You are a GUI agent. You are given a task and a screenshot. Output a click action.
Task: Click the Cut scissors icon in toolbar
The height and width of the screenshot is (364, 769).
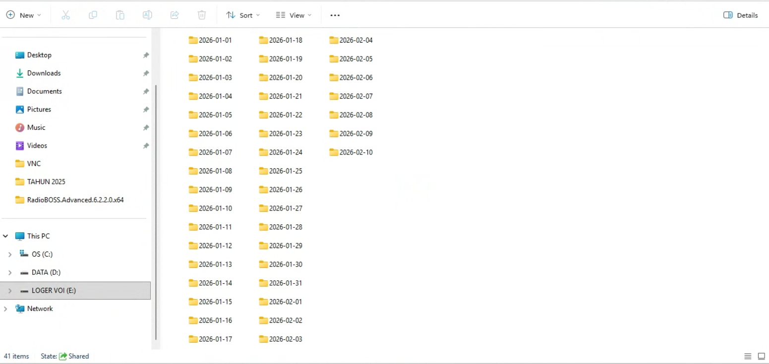(66, 15)
